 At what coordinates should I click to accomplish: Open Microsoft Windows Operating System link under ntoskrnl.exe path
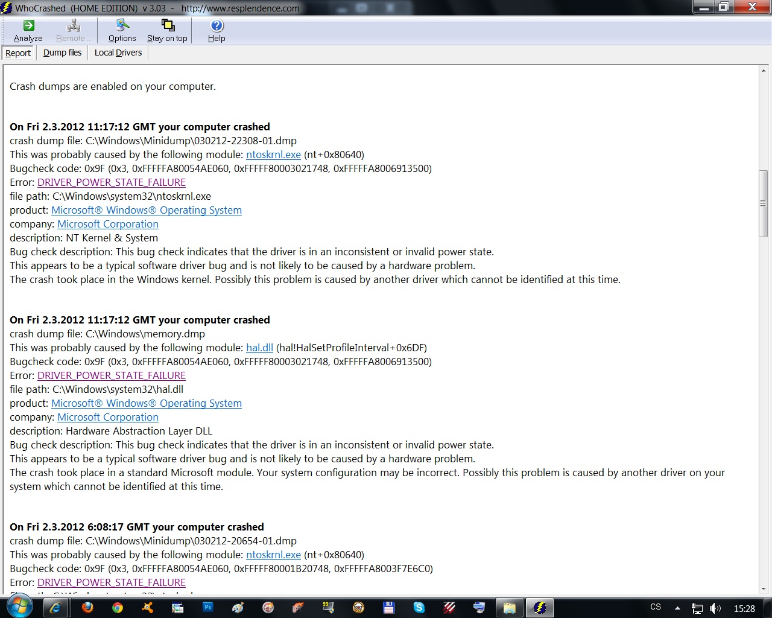coord(147,210)
